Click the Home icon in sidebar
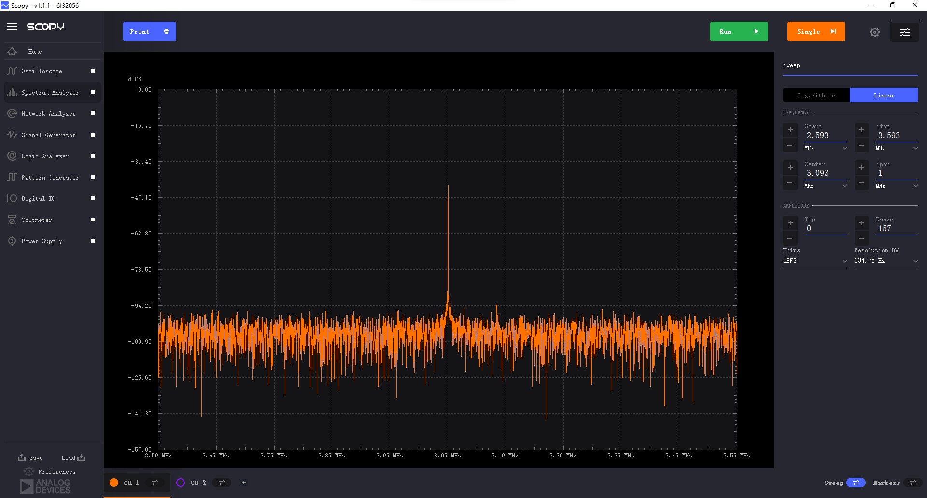Image resolution: width=927 pixels, height=498 pixels. coord(12,51)
